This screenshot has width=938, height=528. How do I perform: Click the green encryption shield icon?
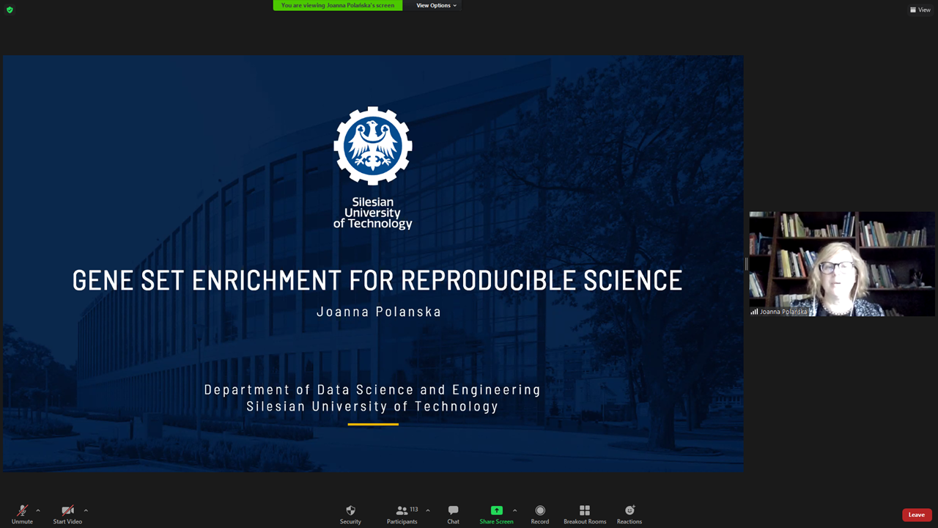(x=10, y=10)
